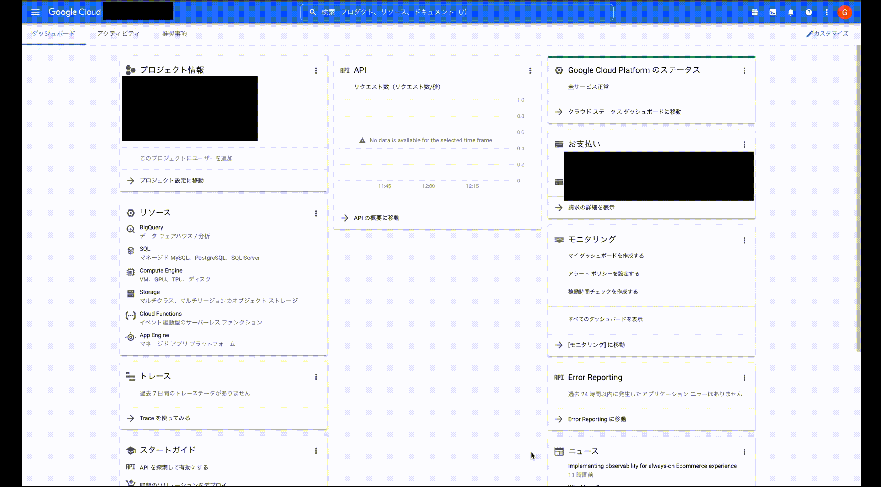Click the page vertical scrollbar

858,198
